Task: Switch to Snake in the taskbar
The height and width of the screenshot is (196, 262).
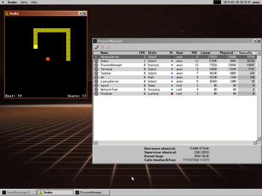Action: point(55,193)
